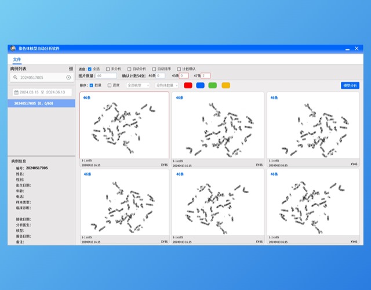This screenshot has width=371, height=290.
Task: Click the app logo in the title bar
Action: 13,49
